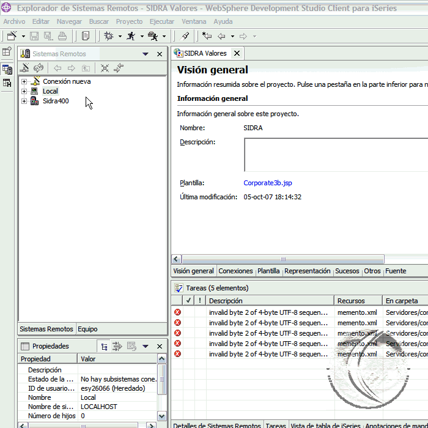Open the External Tools dropdown arrow
This screenshot has width=428, height=428.
(x=164, y=36)
